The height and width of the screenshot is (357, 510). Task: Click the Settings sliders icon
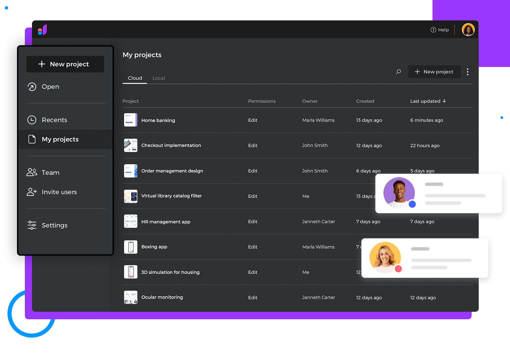click(32, 225)
